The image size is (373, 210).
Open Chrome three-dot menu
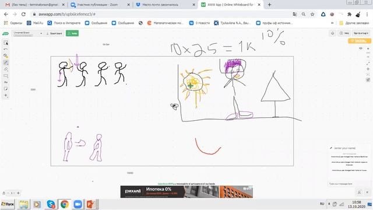[367, 14]
